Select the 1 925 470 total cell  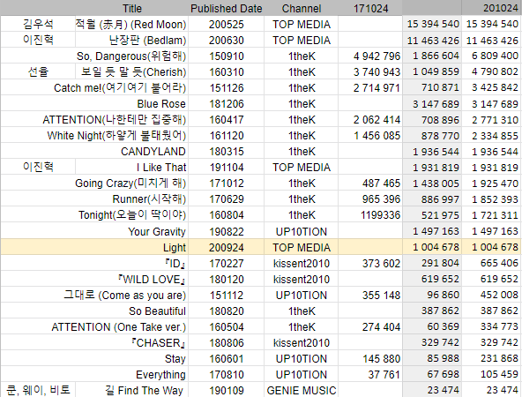(x=492, y=184)
